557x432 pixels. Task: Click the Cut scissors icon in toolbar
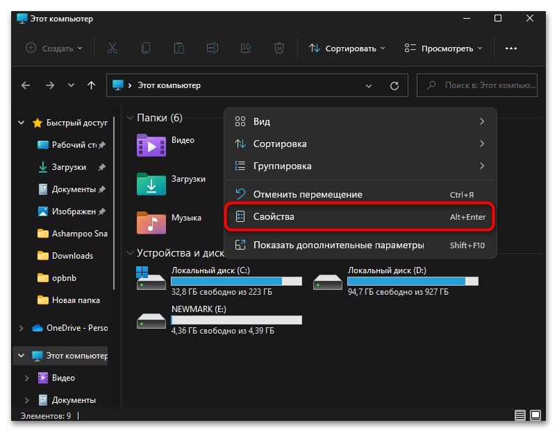[113, 48]
